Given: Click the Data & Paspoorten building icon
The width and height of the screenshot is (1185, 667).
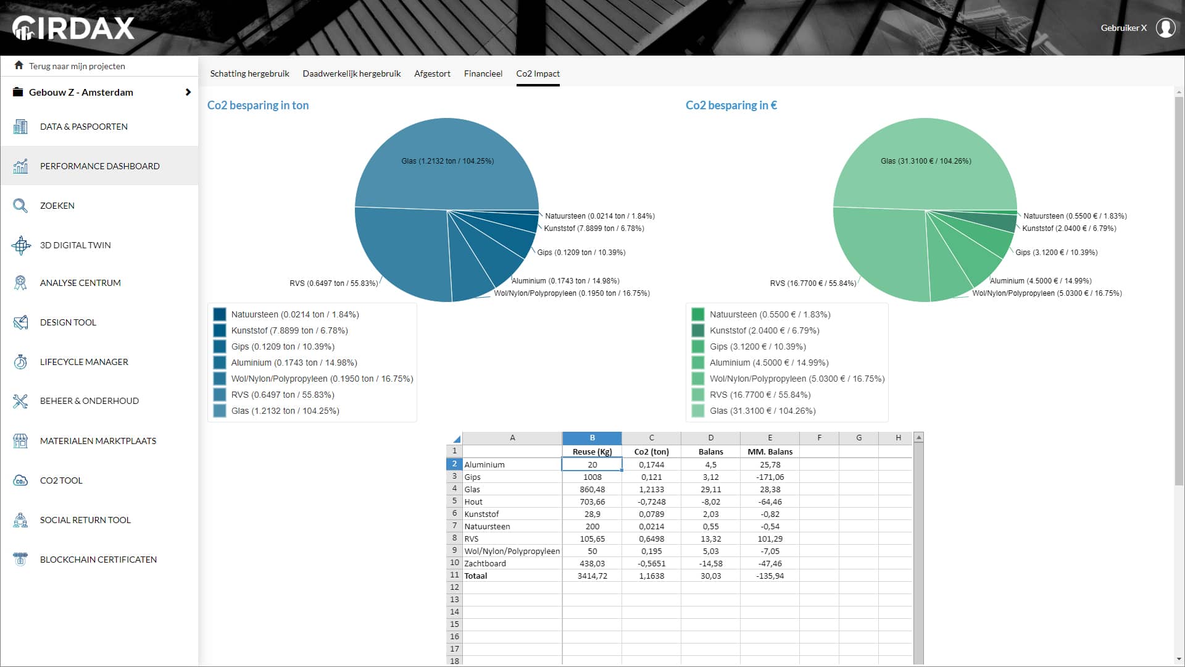Looking at the screenshot, I should point(20,127).
